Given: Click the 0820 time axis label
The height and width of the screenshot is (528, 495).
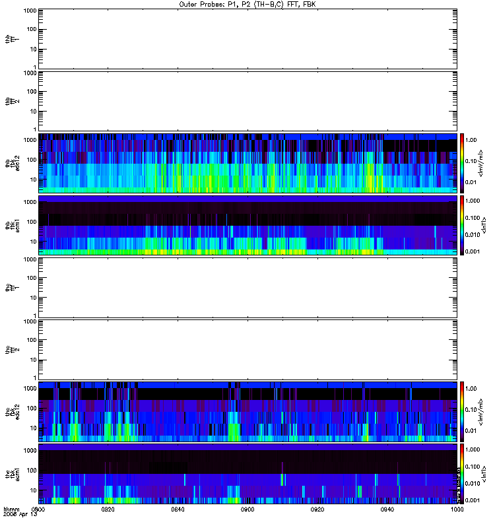Looking at the screenshot, I should pyautogui.click(x=108, y=509).
